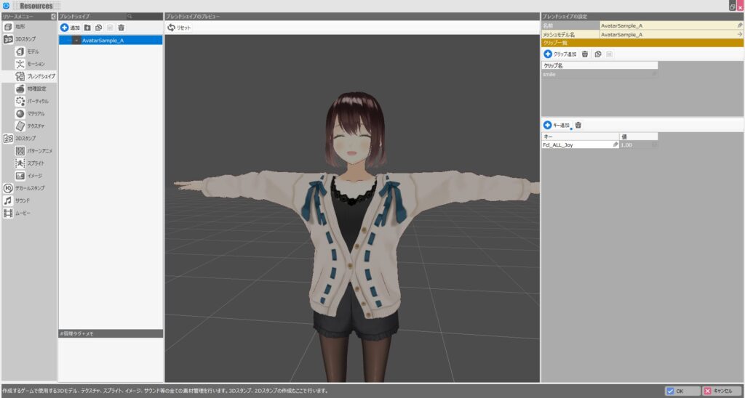Duplicate the clip using the copy icon
This screenshot has width=745, height=398.
597,54
